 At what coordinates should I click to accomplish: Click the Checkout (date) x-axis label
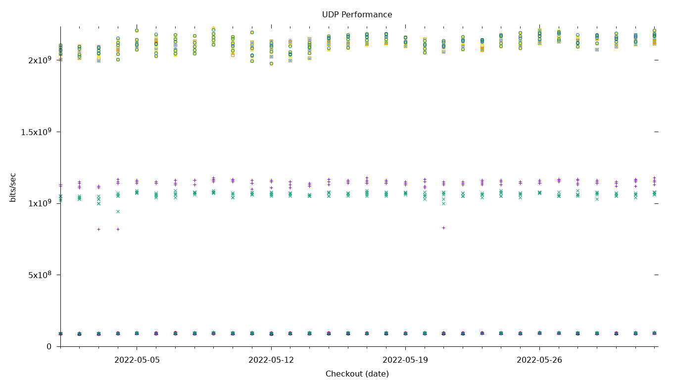pos(357,374)
